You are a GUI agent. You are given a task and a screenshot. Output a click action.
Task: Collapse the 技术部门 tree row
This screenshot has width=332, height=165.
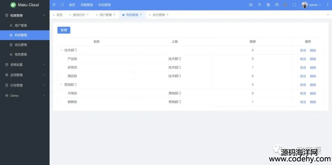click(x=61, y=50)
